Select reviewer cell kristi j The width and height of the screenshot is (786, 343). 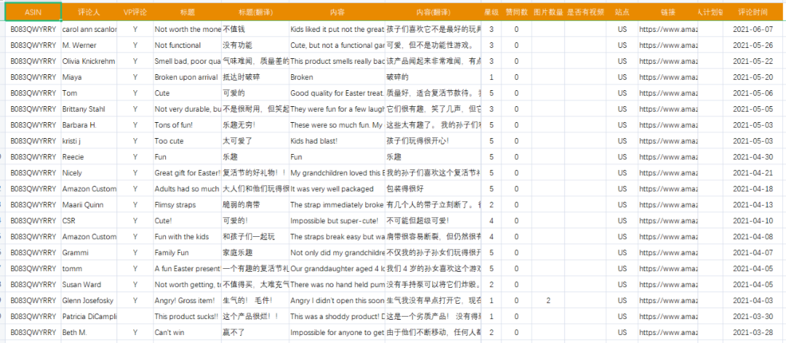(x=89, y=141)
